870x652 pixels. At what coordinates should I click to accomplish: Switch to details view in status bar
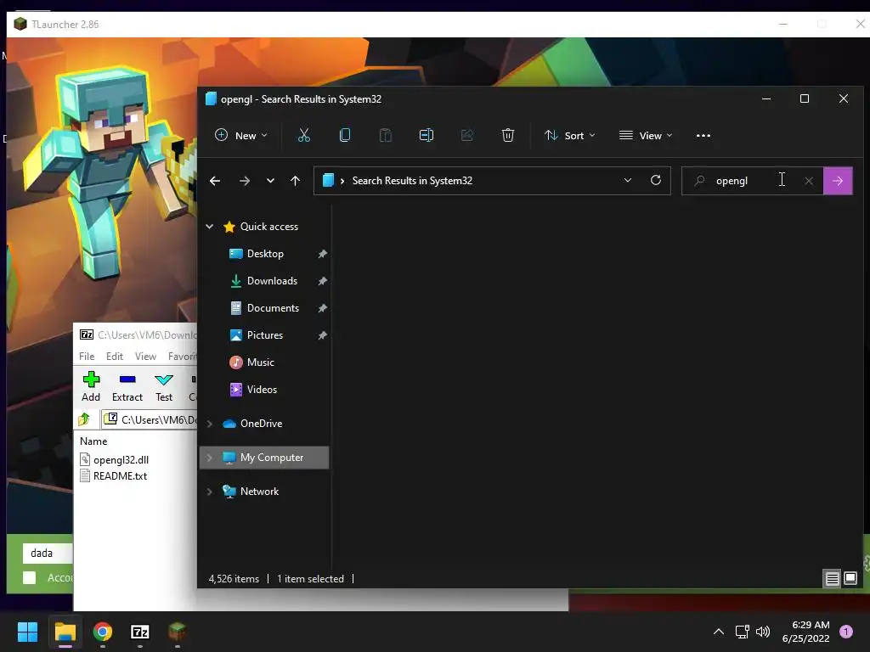(x=833, y=579)
